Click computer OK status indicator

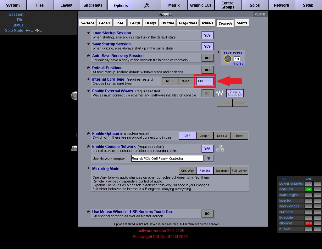[308, 189]
